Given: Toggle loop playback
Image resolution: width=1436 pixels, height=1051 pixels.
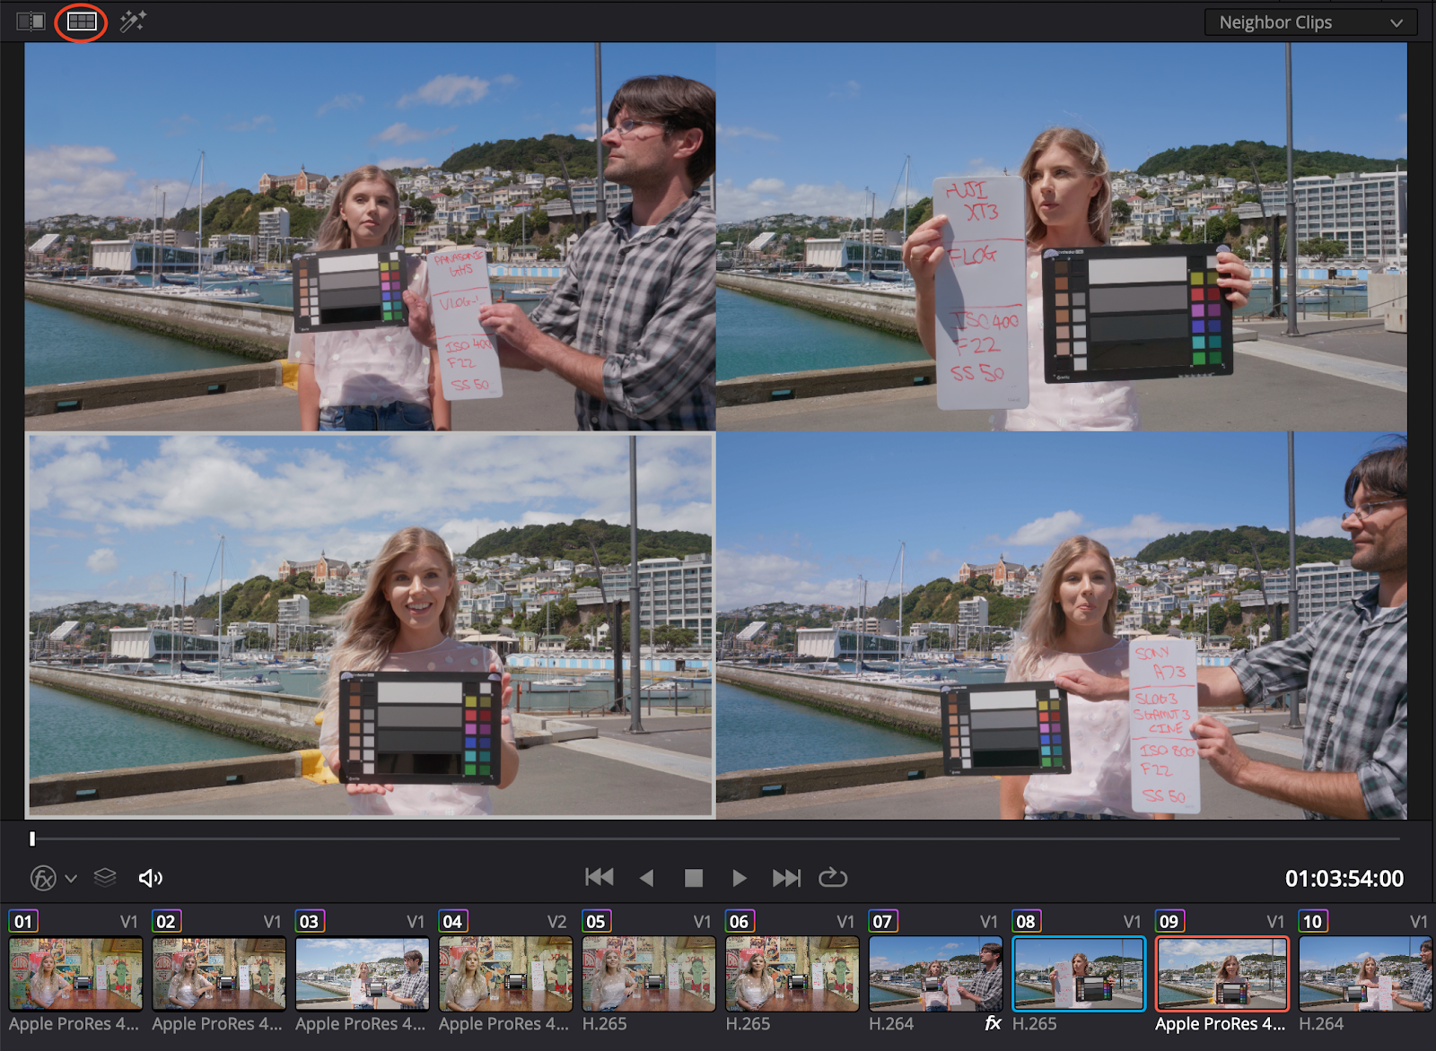Looking at the screenshot, I should [832, 878].
